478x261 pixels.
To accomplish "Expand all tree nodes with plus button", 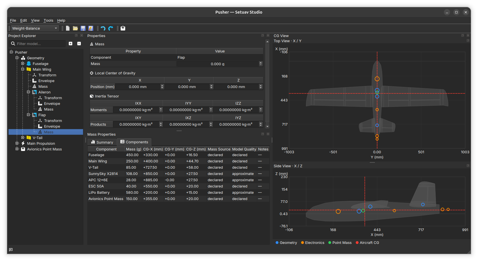I will tap(71, 44).
